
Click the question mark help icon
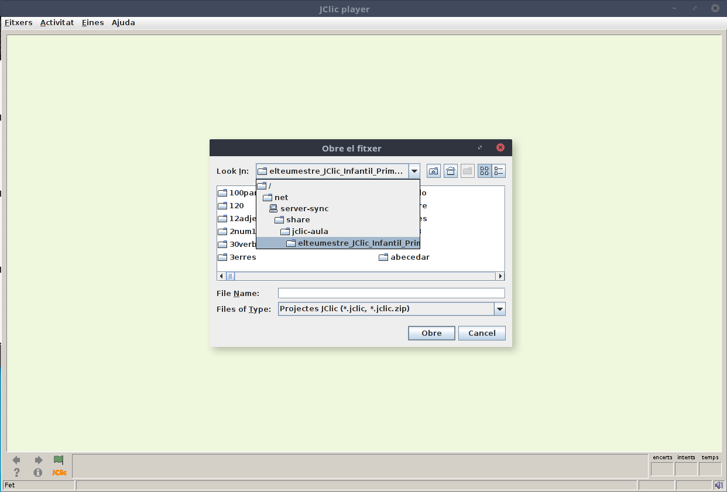coord(17,472)
